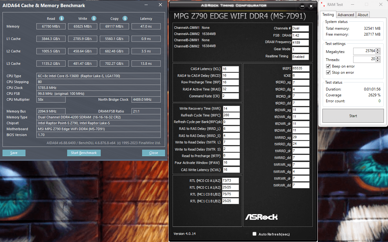
Task: Click the Megabytes input field
Action: pyautogui.click(x=364, y=51)
